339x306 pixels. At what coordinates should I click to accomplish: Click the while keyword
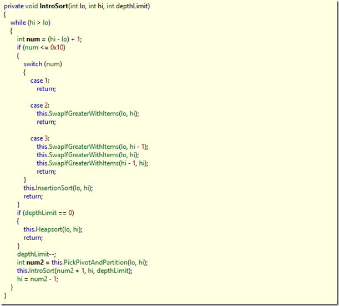tap(19, 22)
